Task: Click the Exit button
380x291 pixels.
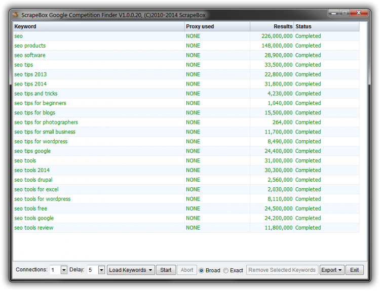Action: point(354,270)
